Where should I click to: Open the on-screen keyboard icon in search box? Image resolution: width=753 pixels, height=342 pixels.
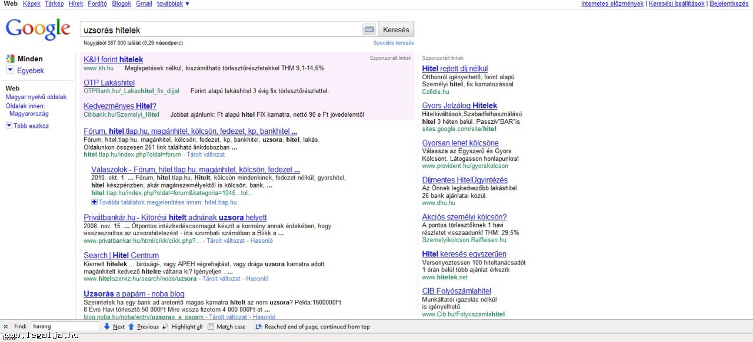pos(369,29)
